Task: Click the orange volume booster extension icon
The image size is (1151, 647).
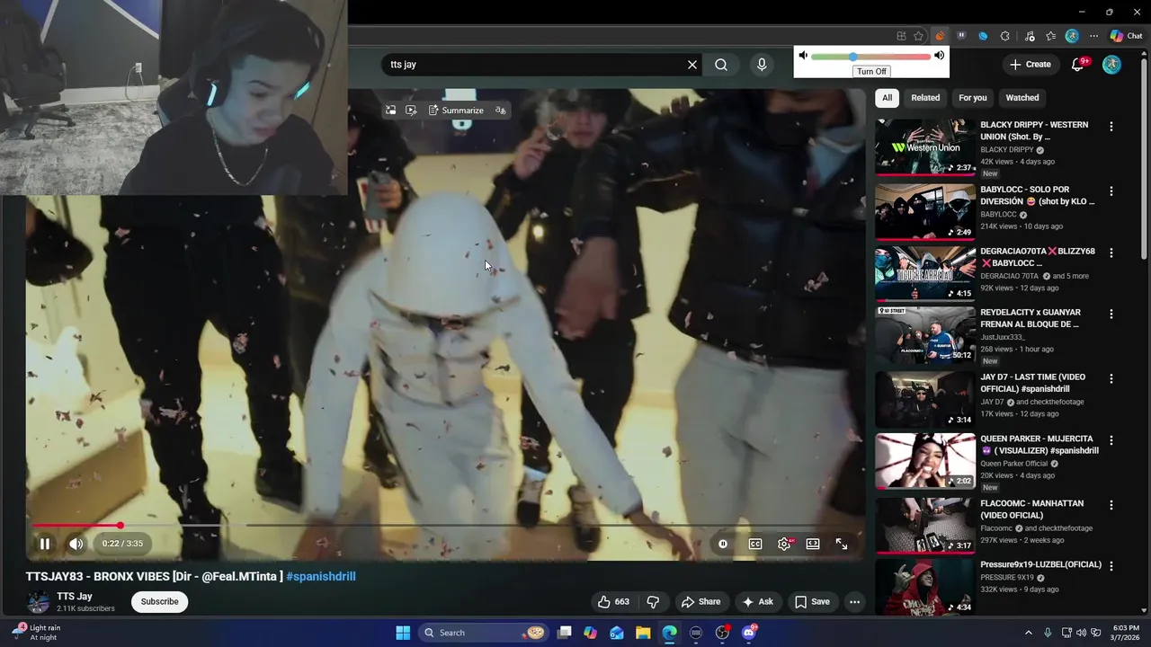Action: pyautogui.click(x=940, y=36)
